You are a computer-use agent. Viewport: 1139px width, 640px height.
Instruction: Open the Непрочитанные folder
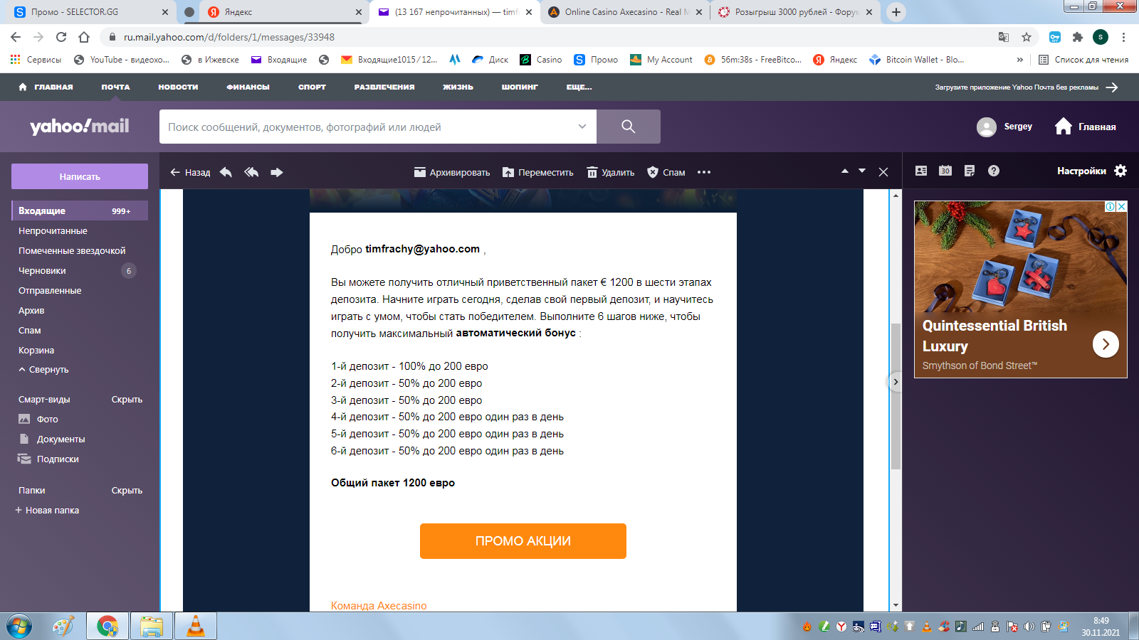53,231
